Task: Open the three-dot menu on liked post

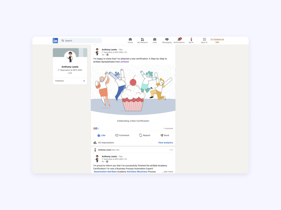Action: (171, 150)
